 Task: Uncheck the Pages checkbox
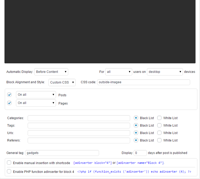pyautogui.click(x=9, y=103)
